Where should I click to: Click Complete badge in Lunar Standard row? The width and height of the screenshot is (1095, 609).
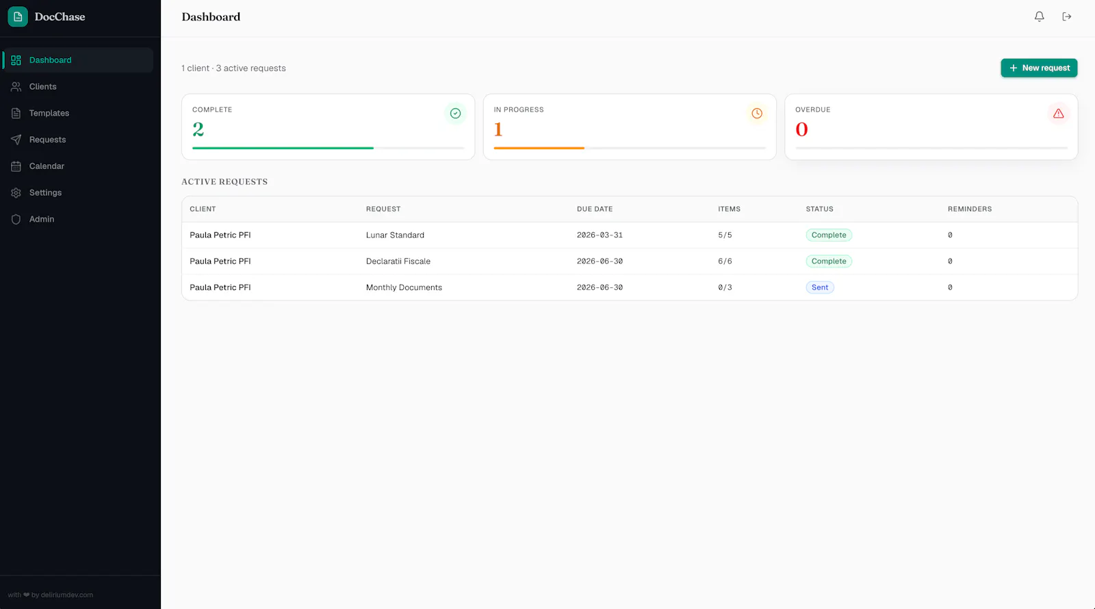829,235
